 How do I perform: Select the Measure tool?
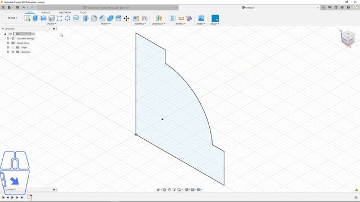(x=181, y=19)
